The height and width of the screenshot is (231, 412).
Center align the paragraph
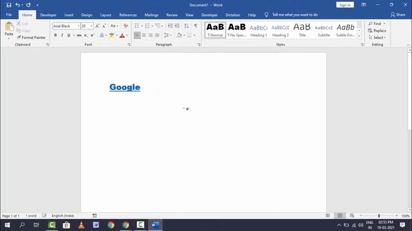pyautogui.click(x=144, y=35)
